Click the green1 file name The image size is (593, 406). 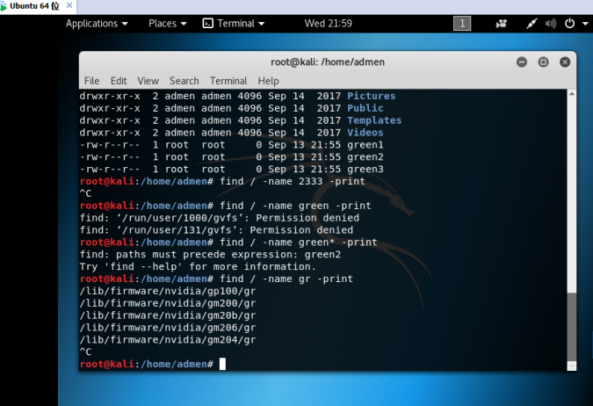(365, 144)
